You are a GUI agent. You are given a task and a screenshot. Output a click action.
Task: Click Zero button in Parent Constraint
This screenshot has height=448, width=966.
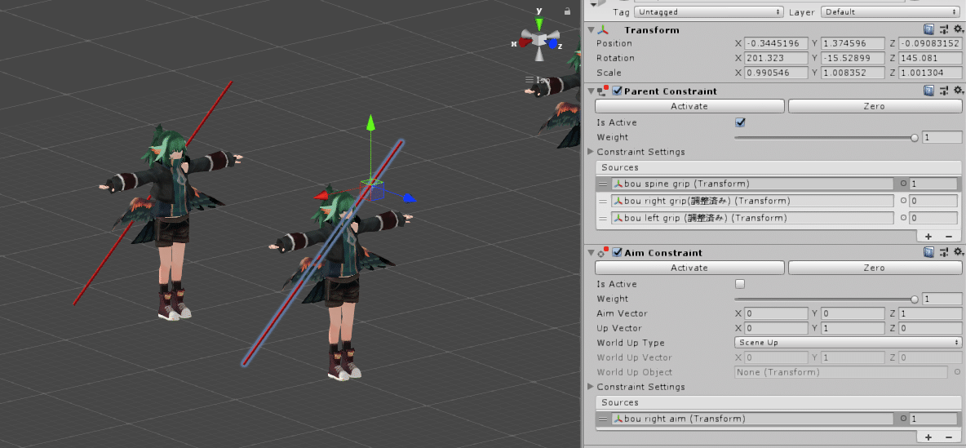(875, 106)
